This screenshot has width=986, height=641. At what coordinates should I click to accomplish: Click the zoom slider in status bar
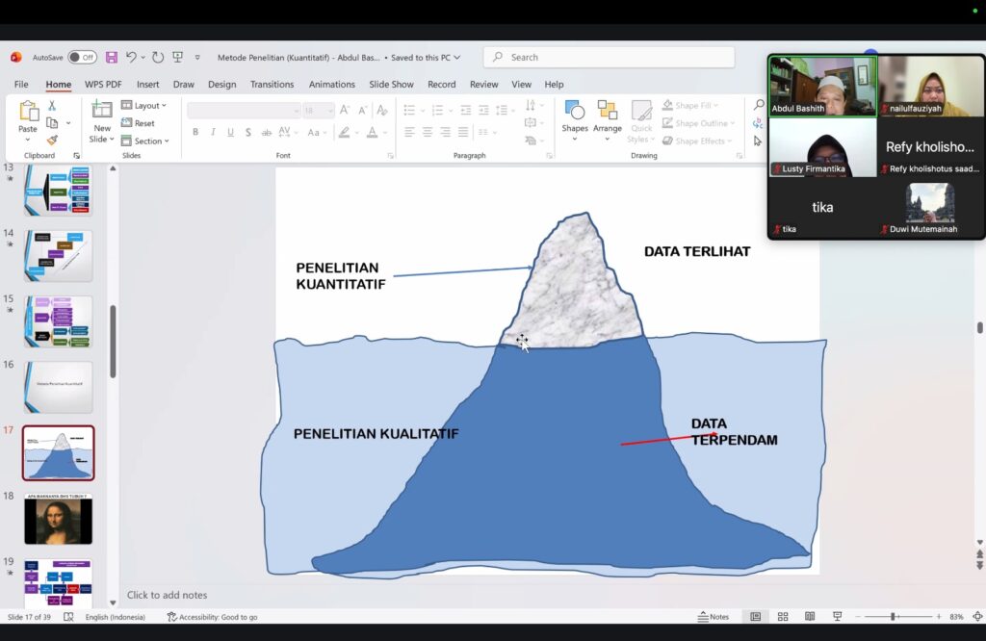click(x=893, y=617)
